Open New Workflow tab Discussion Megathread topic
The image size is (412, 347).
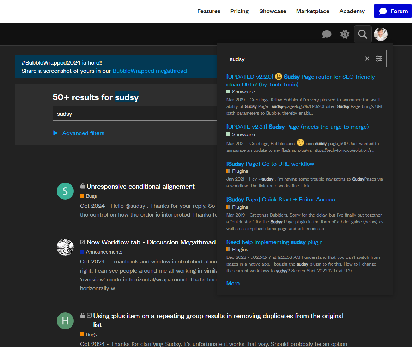click(x=151, y=242)
